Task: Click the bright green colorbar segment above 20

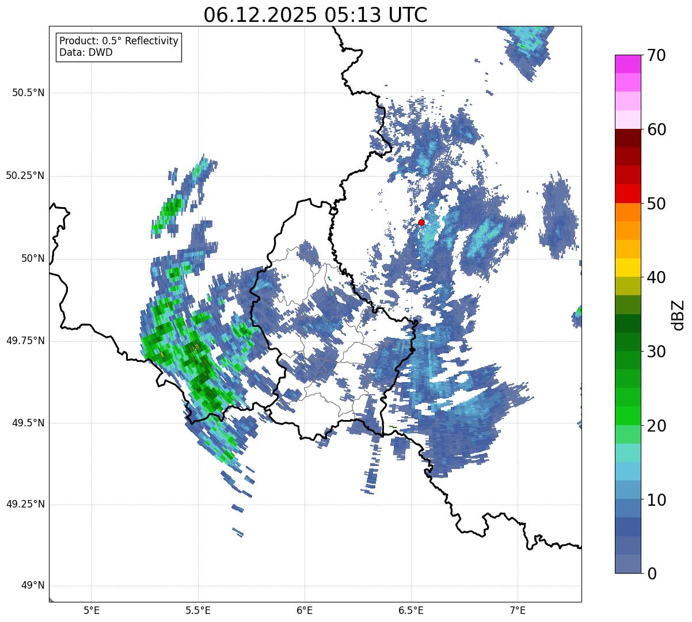Action: (628, 415)
